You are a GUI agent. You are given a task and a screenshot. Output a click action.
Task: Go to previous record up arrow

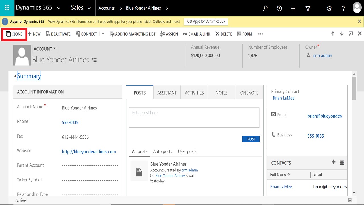333,34
